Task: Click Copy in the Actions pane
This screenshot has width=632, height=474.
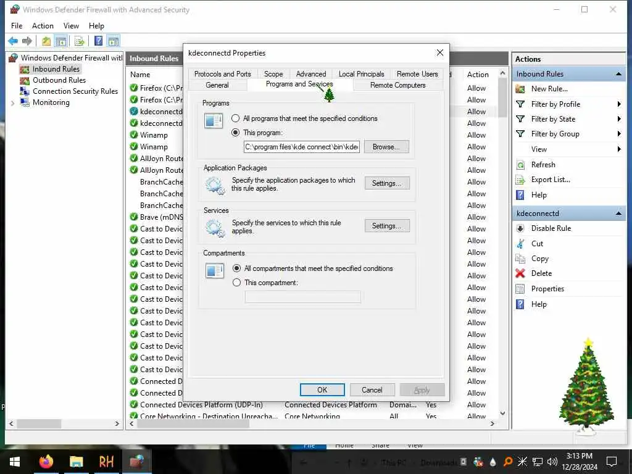Action: click(539, 259)
